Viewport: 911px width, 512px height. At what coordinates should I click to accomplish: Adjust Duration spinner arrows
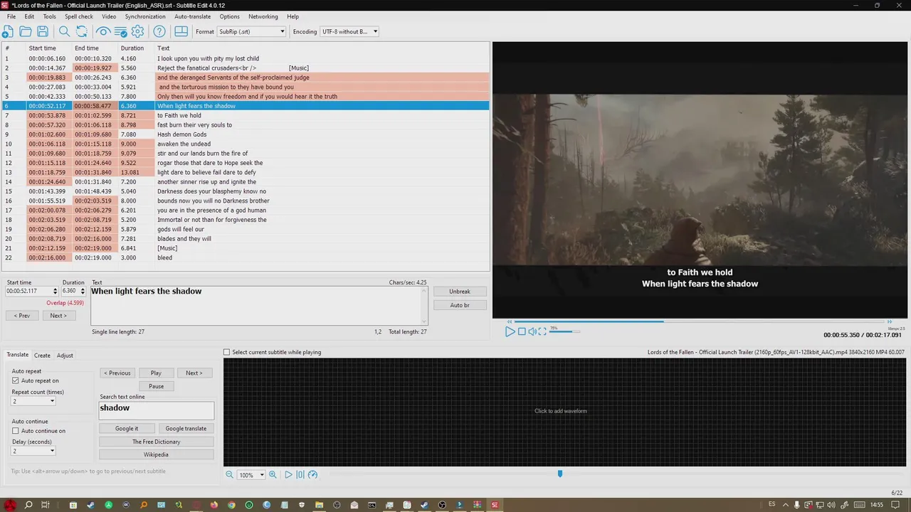(x=83, y=291)
